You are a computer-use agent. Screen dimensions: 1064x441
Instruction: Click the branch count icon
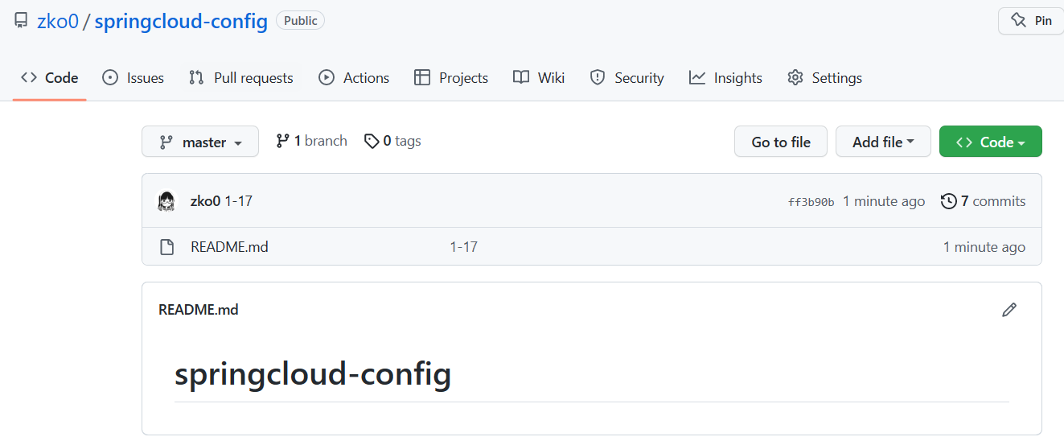click(282, 141)
